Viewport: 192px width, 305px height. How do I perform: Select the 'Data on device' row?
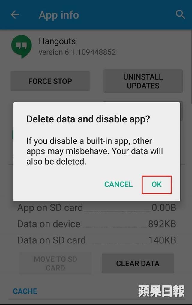pos(97,224)
